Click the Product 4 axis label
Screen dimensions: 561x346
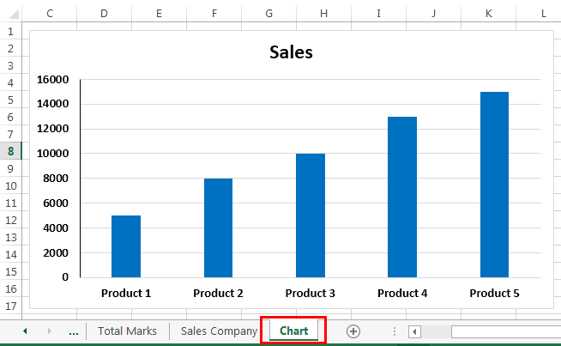402,294
